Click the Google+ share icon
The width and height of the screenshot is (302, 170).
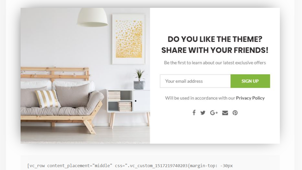[x=214, y=113]
